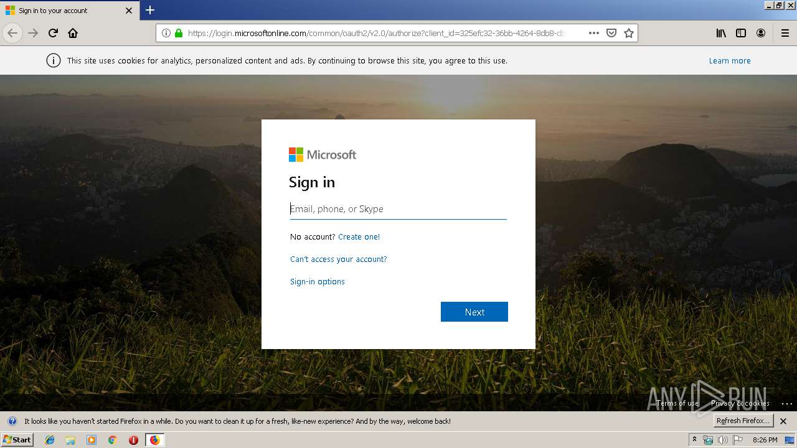The image size is (797, 448).
Task: Show sidebars icon in toolbar
Action: tap(741, 33)
